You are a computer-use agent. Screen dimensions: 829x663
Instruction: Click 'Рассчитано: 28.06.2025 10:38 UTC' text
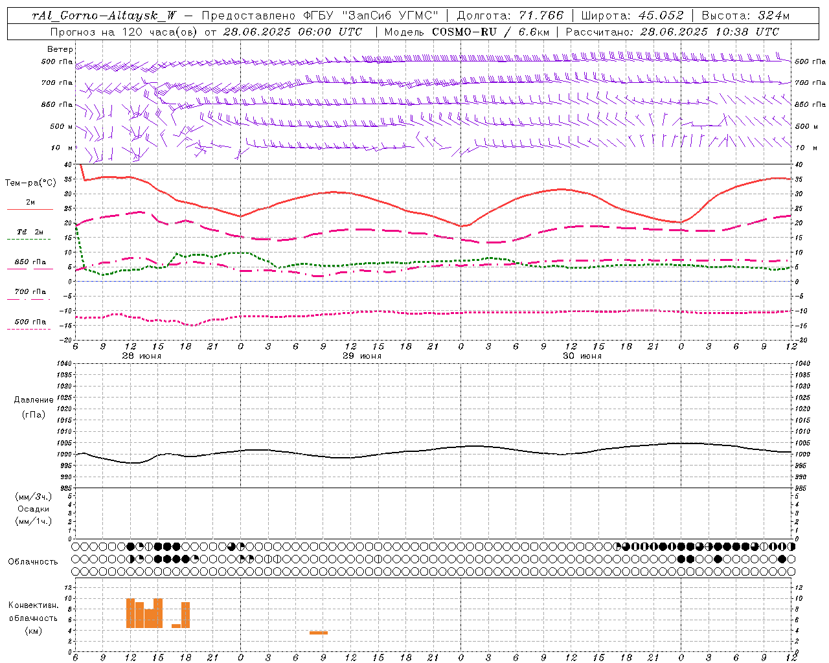tap(672, 32)
